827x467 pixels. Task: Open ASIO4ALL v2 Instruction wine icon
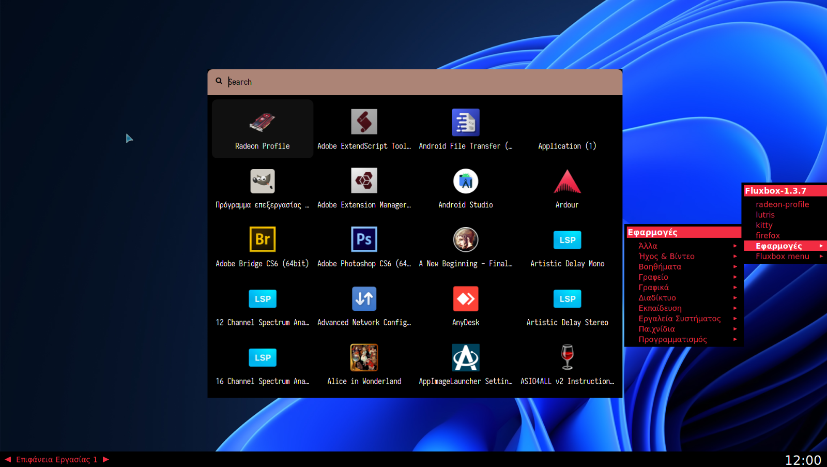[x=567, y=357]
